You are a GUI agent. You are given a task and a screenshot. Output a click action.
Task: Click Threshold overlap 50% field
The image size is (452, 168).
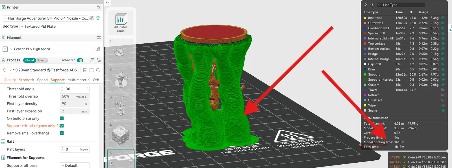coord(75,96)
